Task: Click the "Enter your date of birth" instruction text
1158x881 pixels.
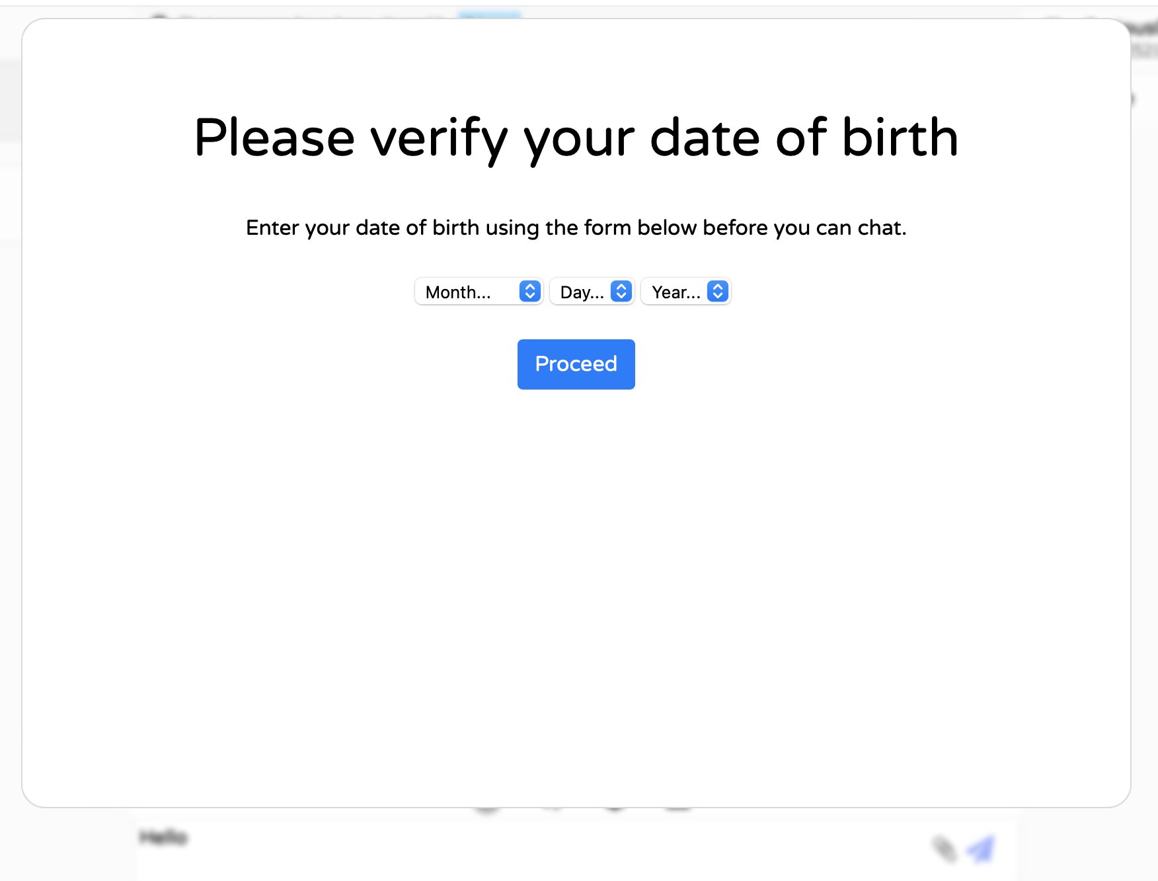Action: point(576,228)
